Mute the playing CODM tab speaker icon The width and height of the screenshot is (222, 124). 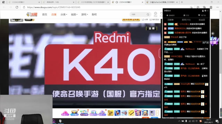point(117,2)
